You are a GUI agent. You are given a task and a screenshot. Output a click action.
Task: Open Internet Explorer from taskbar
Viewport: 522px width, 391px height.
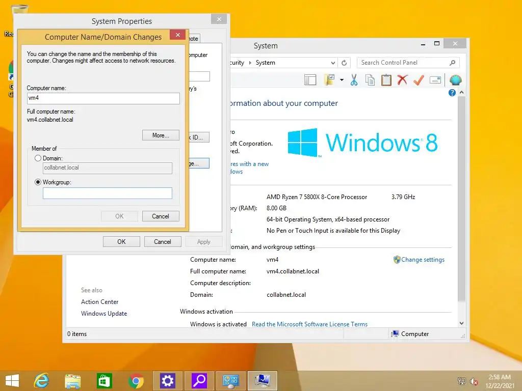(x=41, y=381)
